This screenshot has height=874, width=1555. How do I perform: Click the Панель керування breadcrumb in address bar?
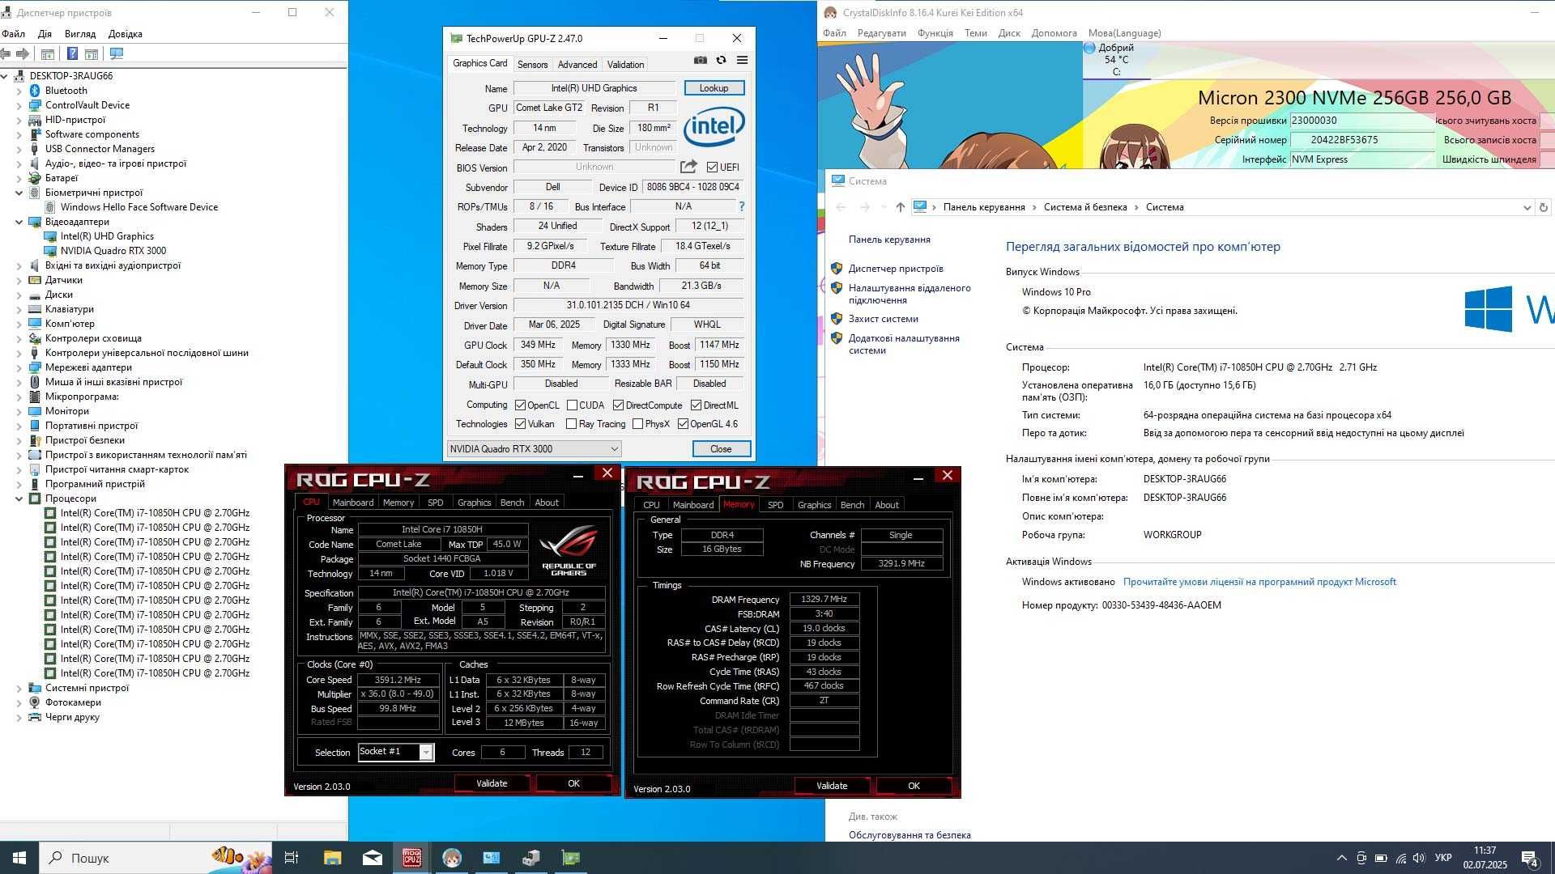click(984, 207)
